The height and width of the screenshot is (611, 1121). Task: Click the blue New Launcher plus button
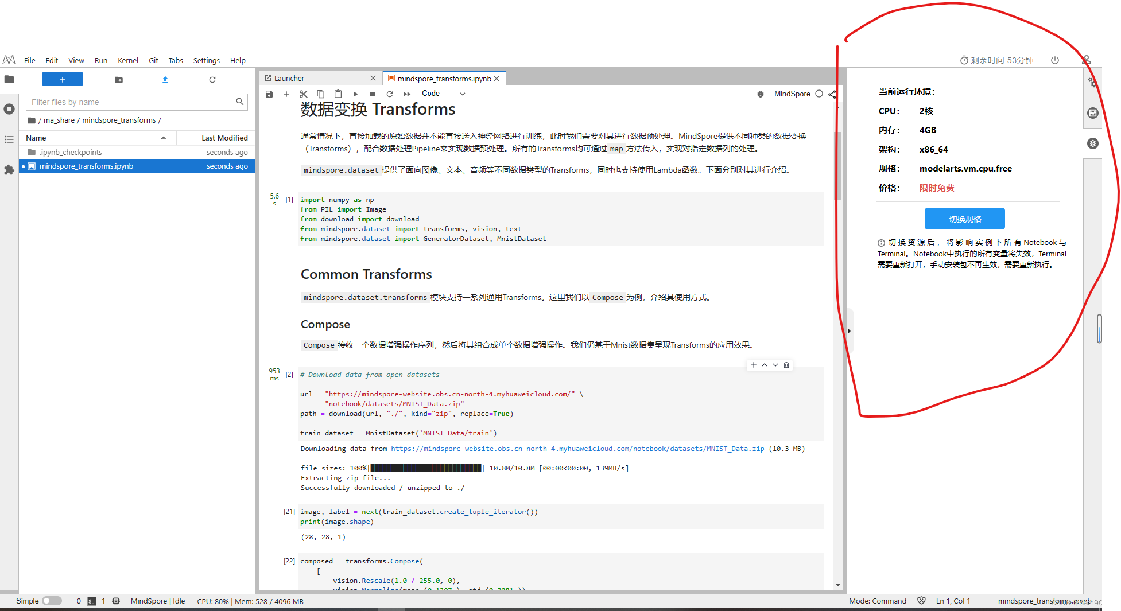(63, 79)
